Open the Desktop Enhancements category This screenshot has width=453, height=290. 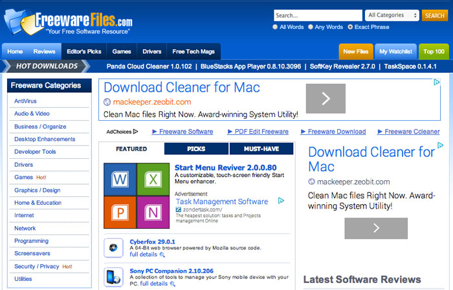[x=45, y=140]
